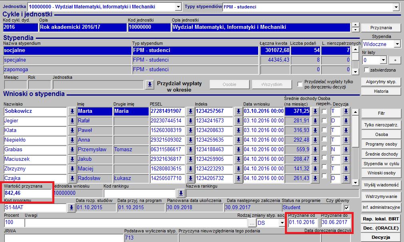Click Wstrzymywanie button
Viewport: 404px width, 242px height.
381,196
